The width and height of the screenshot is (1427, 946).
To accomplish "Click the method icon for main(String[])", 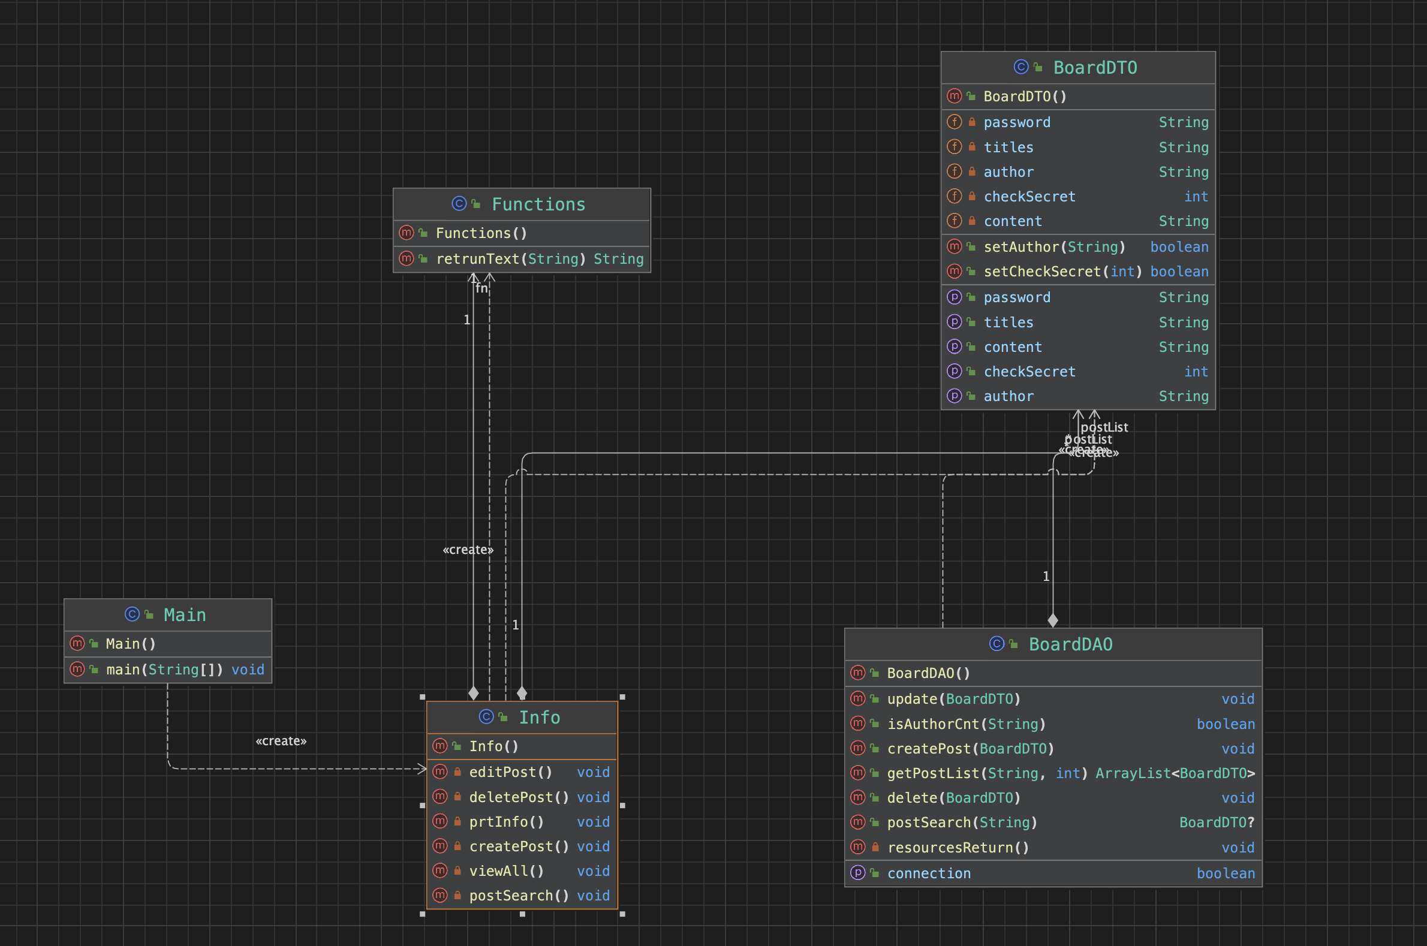I will point(77,669).
